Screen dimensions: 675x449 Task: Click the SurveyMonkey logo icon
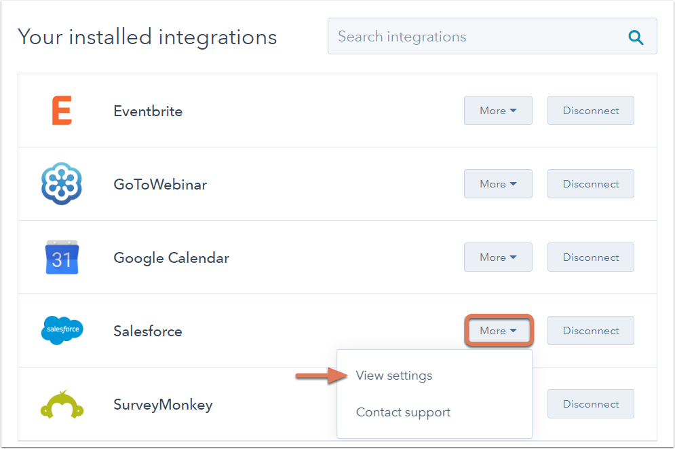pyautogui.click(x=62, y=404)
